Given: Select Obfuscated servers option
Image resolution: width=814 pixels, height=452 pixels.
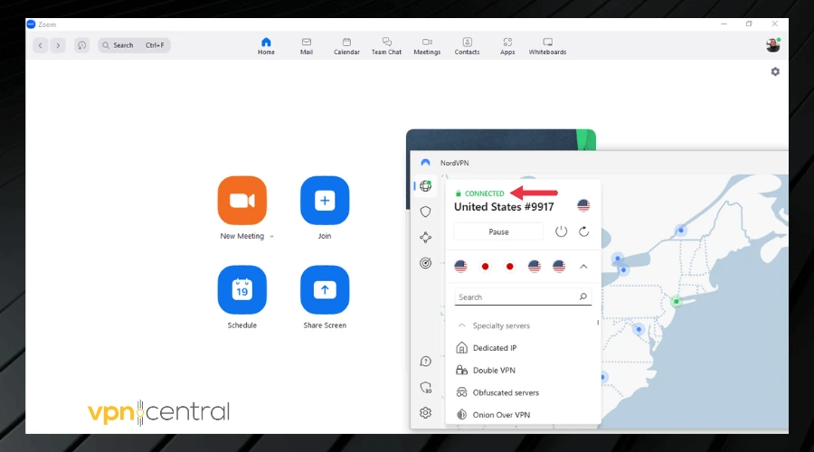Looking at the screenshot, I should point(497,393).
